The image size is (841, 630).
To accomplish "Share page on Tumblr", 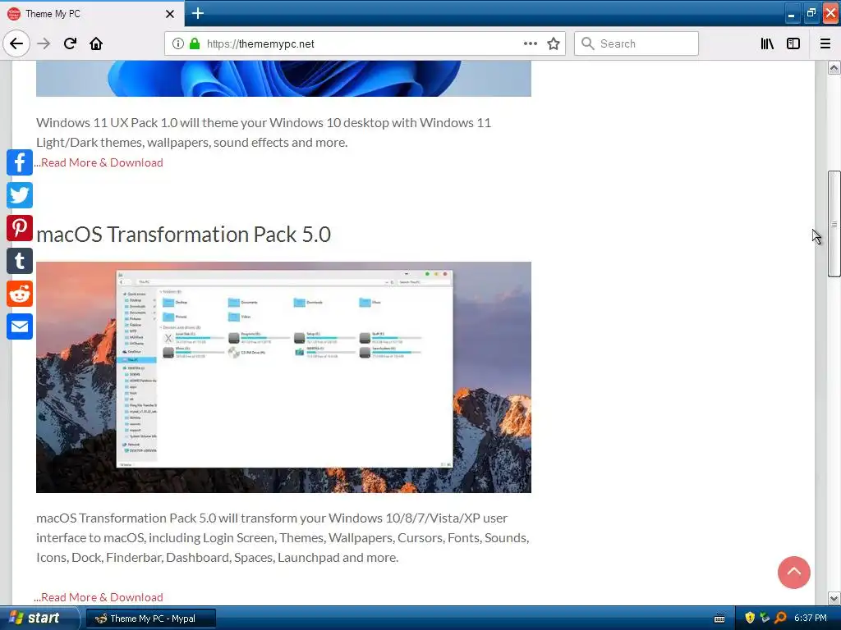I will 20,261.
